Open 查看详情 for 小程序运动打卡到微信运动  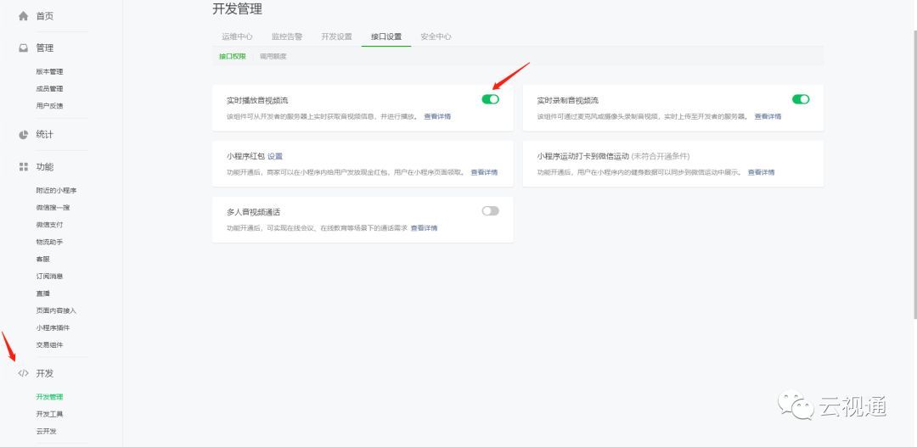(762, 172)
